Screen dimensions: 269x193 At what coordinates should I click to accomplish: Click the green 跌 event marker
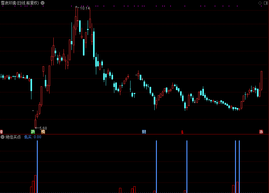pyautogui.click(x=33, y=132)
